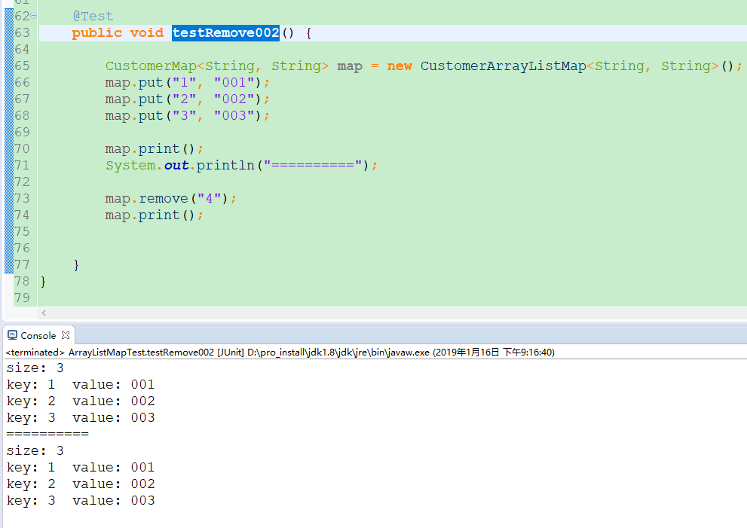
Task: Click the Console view monitor icon
Action: click(12, 335)
